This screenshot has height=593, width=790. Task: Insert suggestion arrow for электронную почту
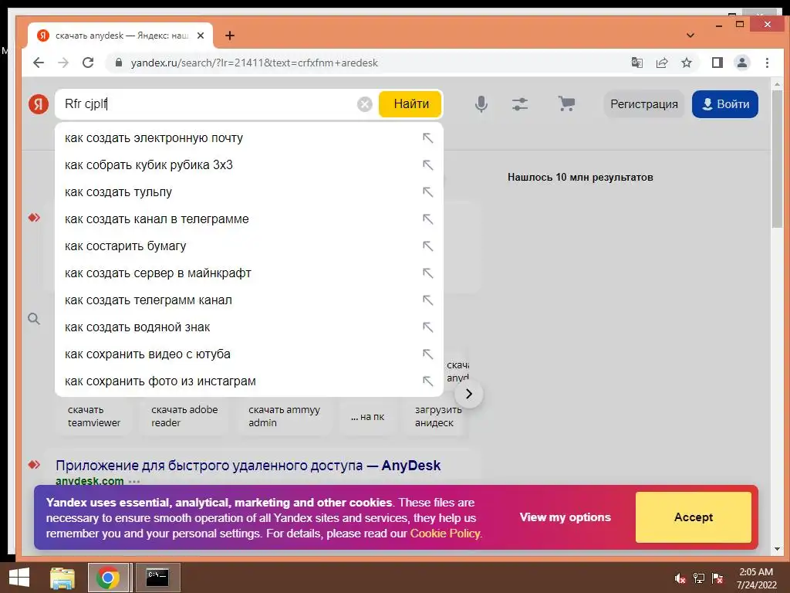coord(427,137)
